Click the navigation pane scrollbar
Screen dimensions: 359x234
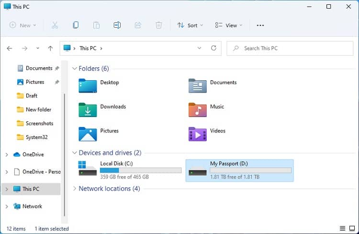coord(65,154)
